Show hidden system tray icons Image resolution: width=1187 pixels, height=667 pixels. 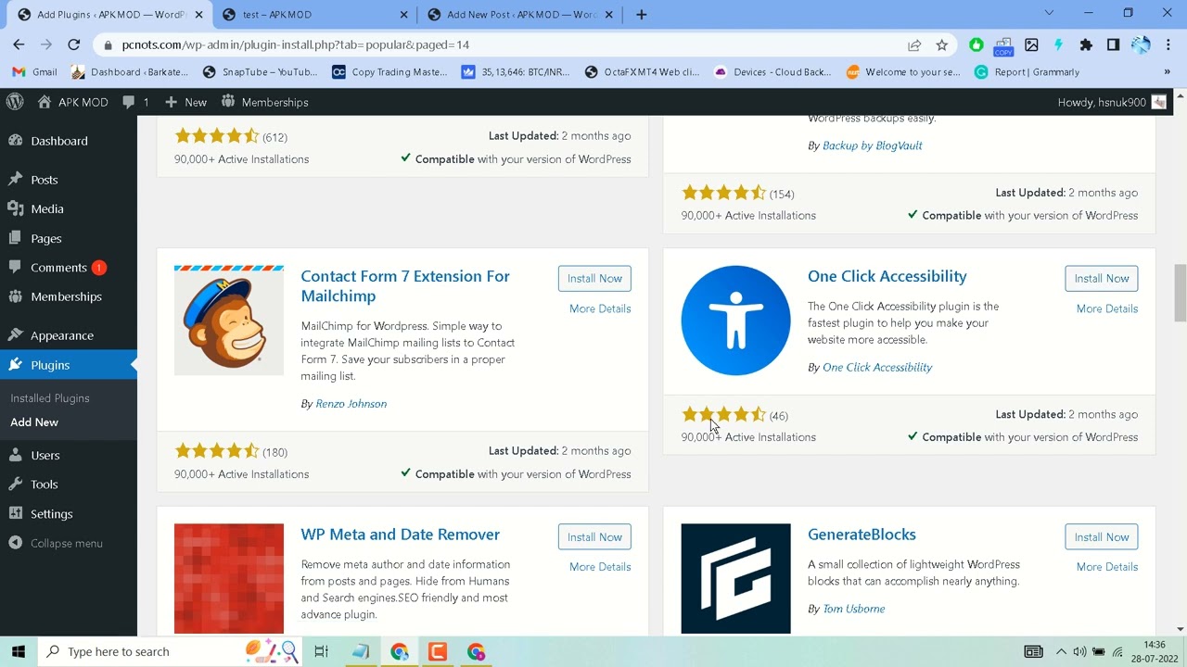1061,651
